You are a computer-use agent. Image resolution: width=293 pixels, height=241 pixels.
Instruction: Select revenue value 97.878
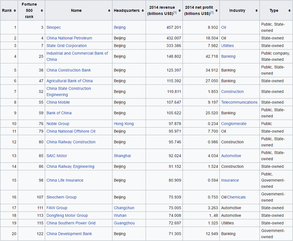click(x=175, y=123)
